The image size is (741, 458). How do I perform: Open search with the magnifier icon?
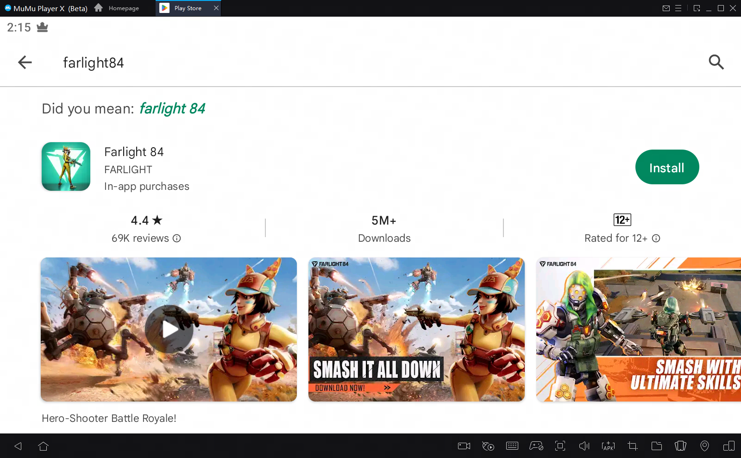(716, 62)
